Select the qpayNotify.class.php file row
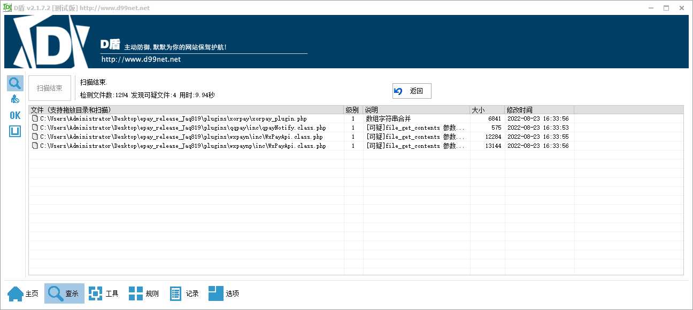This screenshot has width=693, height=310. point(356,128)
